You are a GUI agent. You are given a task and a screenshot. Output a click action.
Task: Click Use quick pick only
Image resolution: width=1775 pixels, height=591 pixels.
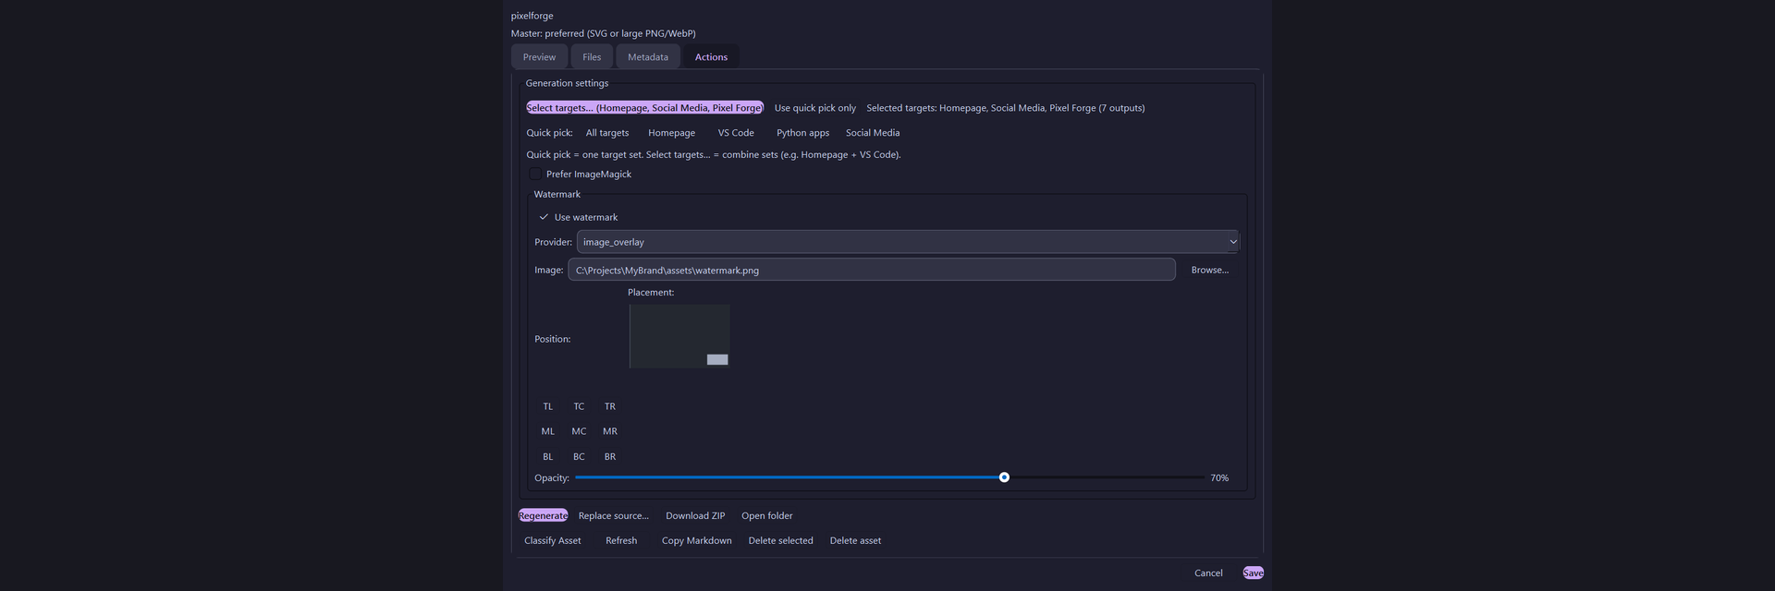(x=815, y=108)
